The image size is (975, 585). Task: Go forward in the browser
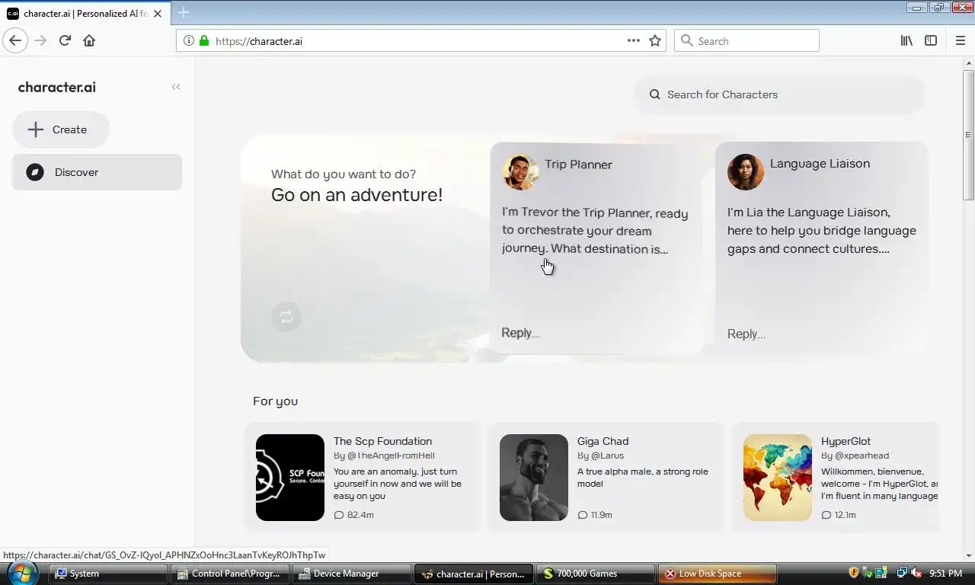coord(40,40)
